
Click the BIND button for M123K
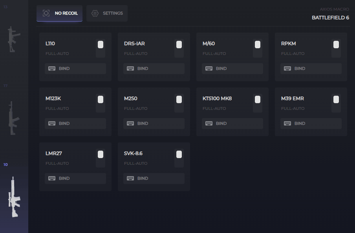pyautogui.click(x=75, y=124)
